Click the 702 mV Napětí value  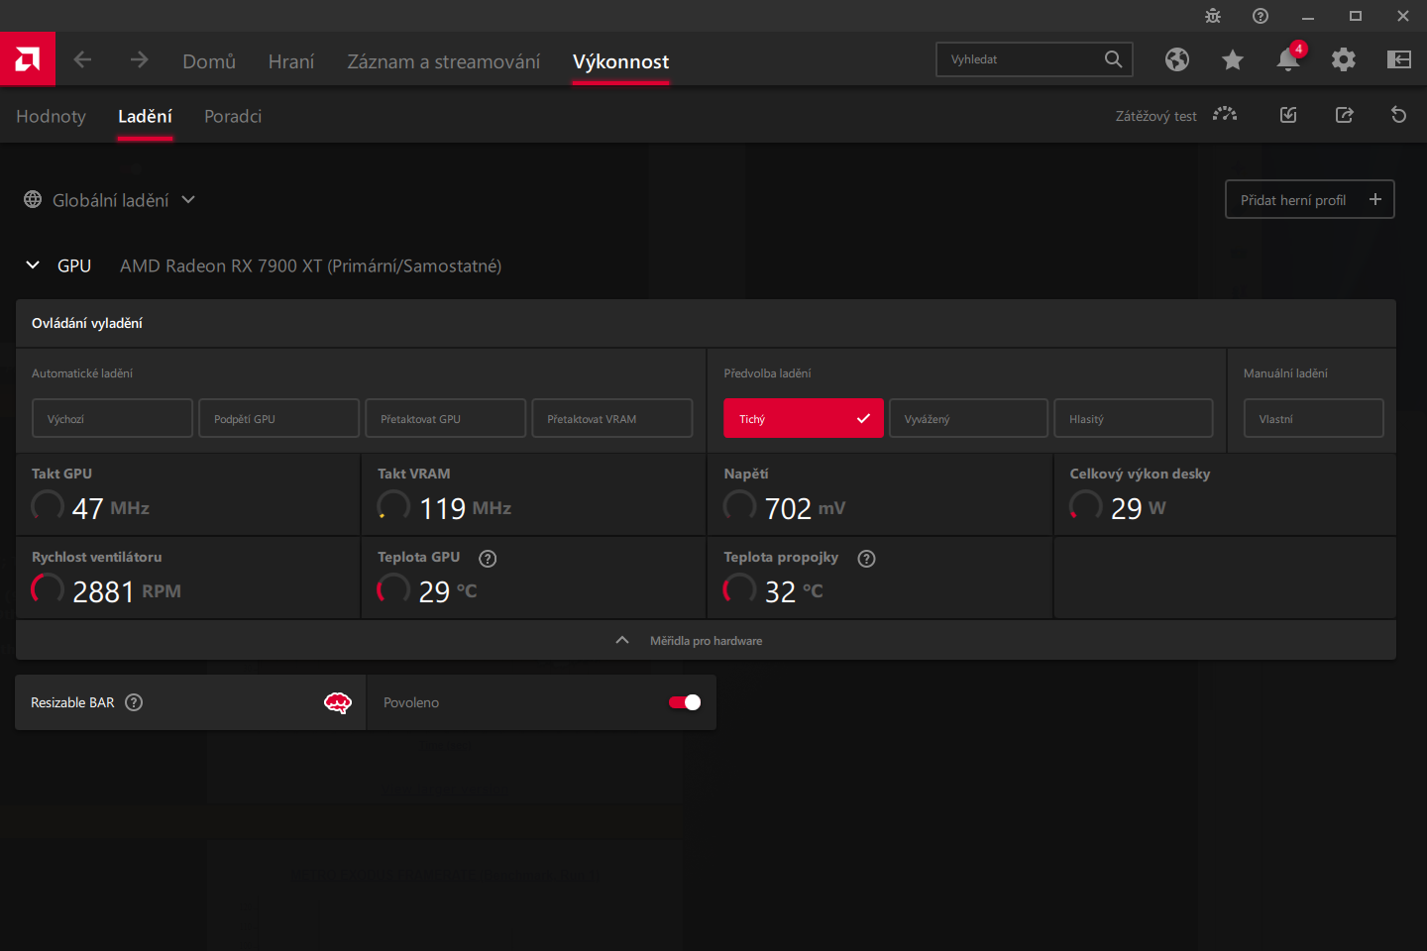(x=805, y=508)
